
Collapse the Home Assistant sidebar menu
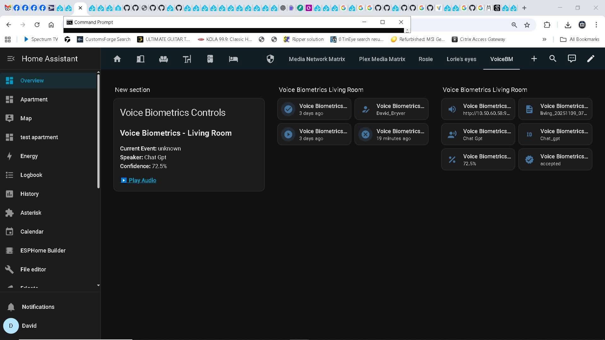[x=11, y=59]
